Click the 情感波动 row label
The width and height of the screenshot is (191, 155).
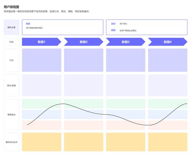(11, 115)
